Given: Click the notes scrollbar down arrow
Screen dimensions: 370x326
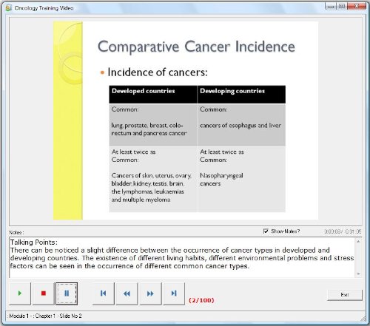Looking at the screenshot, I should (358, 274).
